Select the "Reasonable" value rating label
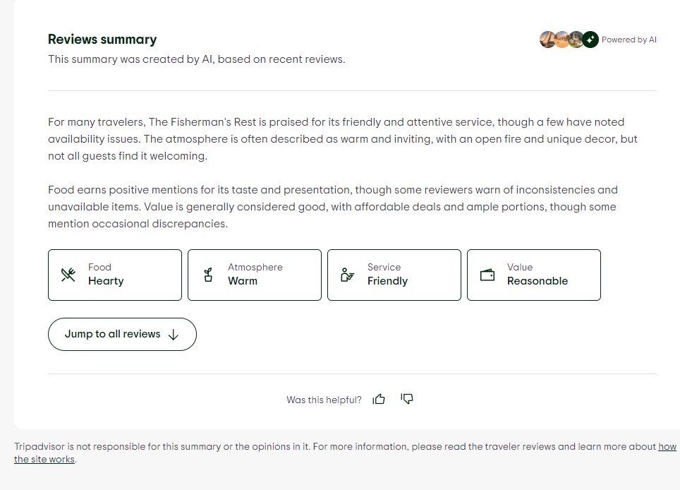Viewport: 680px width, 490px height. 537,281
